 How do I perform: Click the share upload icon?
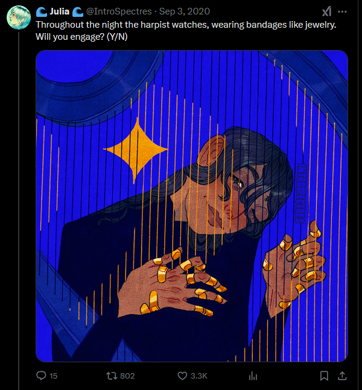[342, 376]
